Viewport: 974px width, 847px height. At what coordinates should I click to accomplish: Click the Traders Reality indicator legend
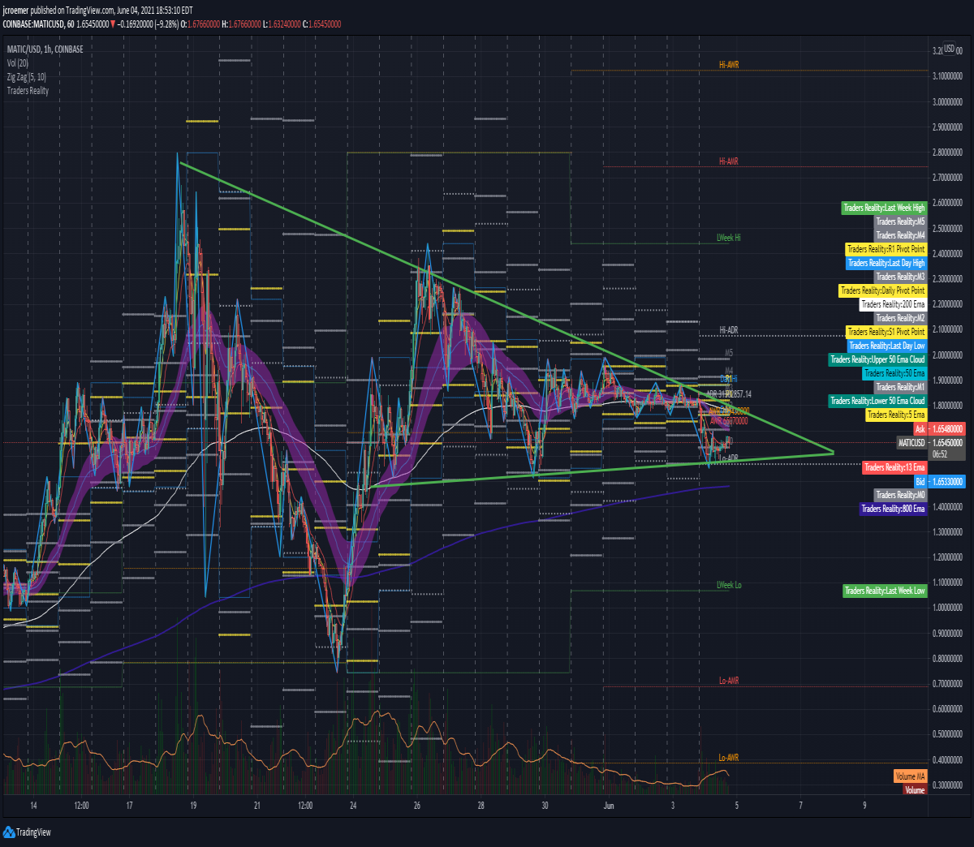click(x=28, y=91)
